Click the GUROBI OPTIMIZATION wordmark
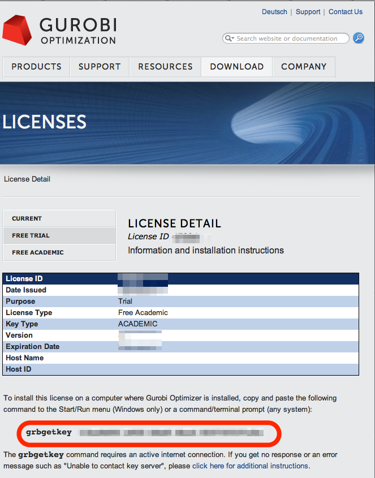 [x=78, y=31]
